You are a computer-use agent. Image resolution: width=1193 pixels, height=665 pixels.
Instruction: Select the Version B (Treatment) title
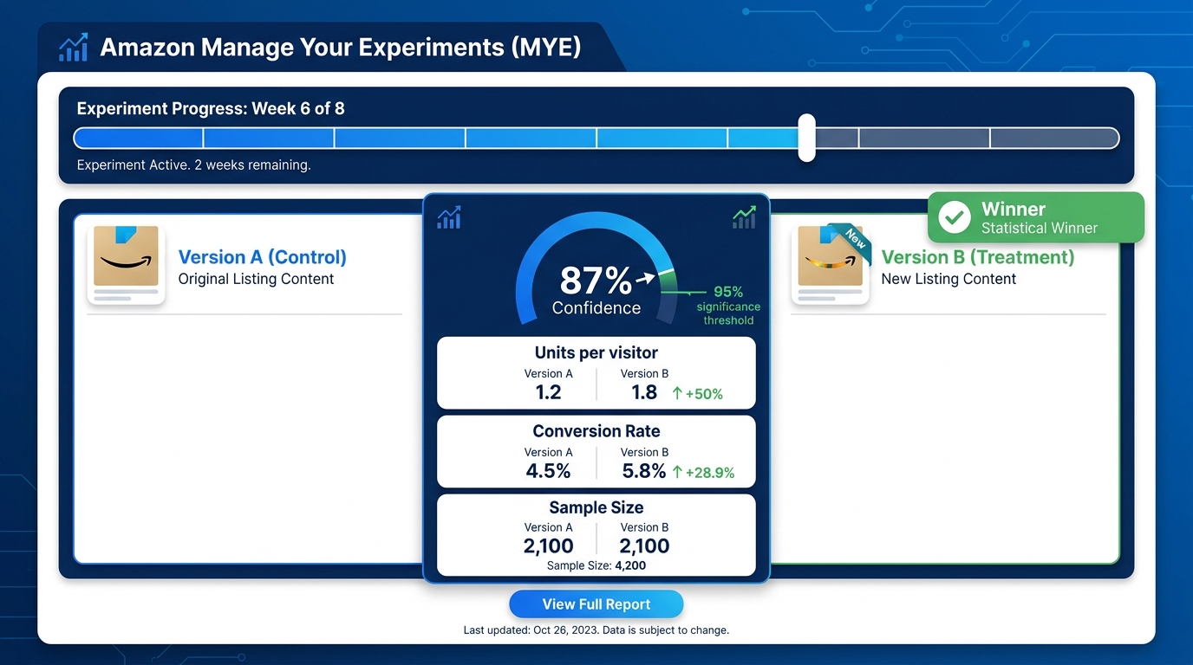point(978,257)
